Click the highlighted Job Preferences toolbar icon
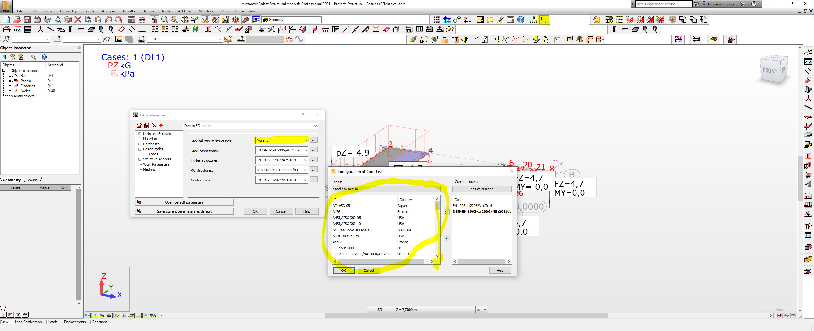 (x=544, y=20)
